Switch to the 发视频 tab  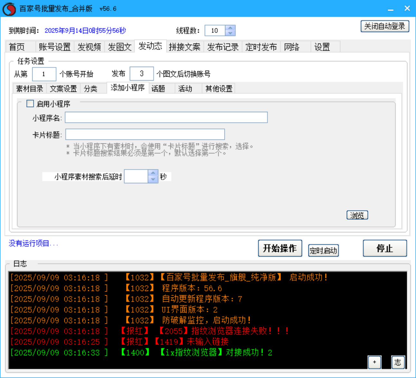(89, 47)
